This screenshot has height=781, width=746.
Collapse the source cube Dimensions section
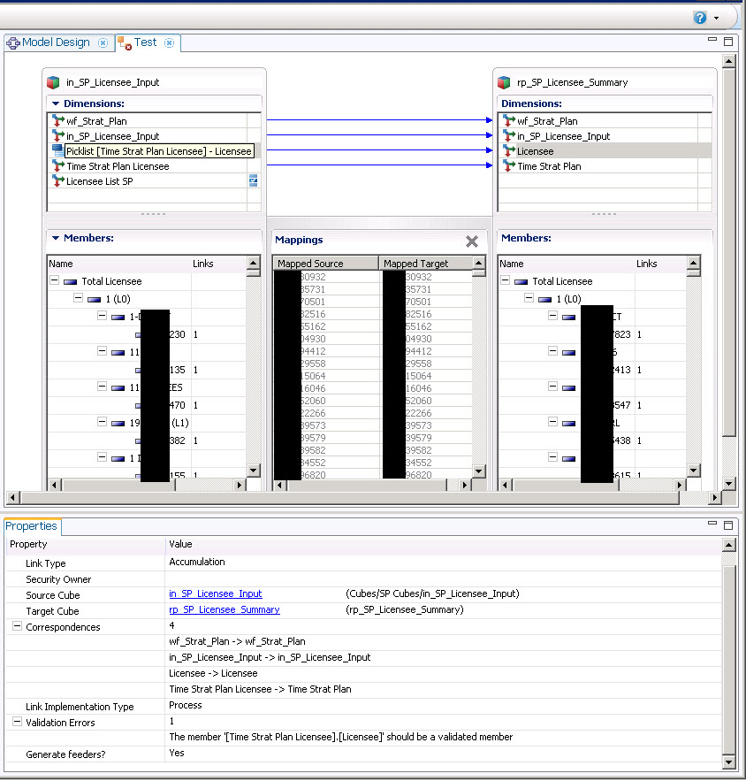click(x=56, y=103)
